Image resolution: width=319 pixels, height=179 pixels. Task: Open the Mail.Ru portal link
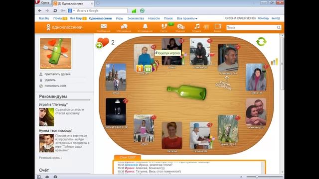[44, 18]
